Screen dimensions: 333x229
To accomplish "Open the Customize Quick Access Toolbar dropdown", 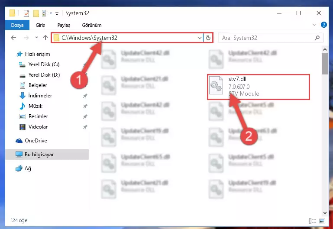I will [x=57, y=13].
